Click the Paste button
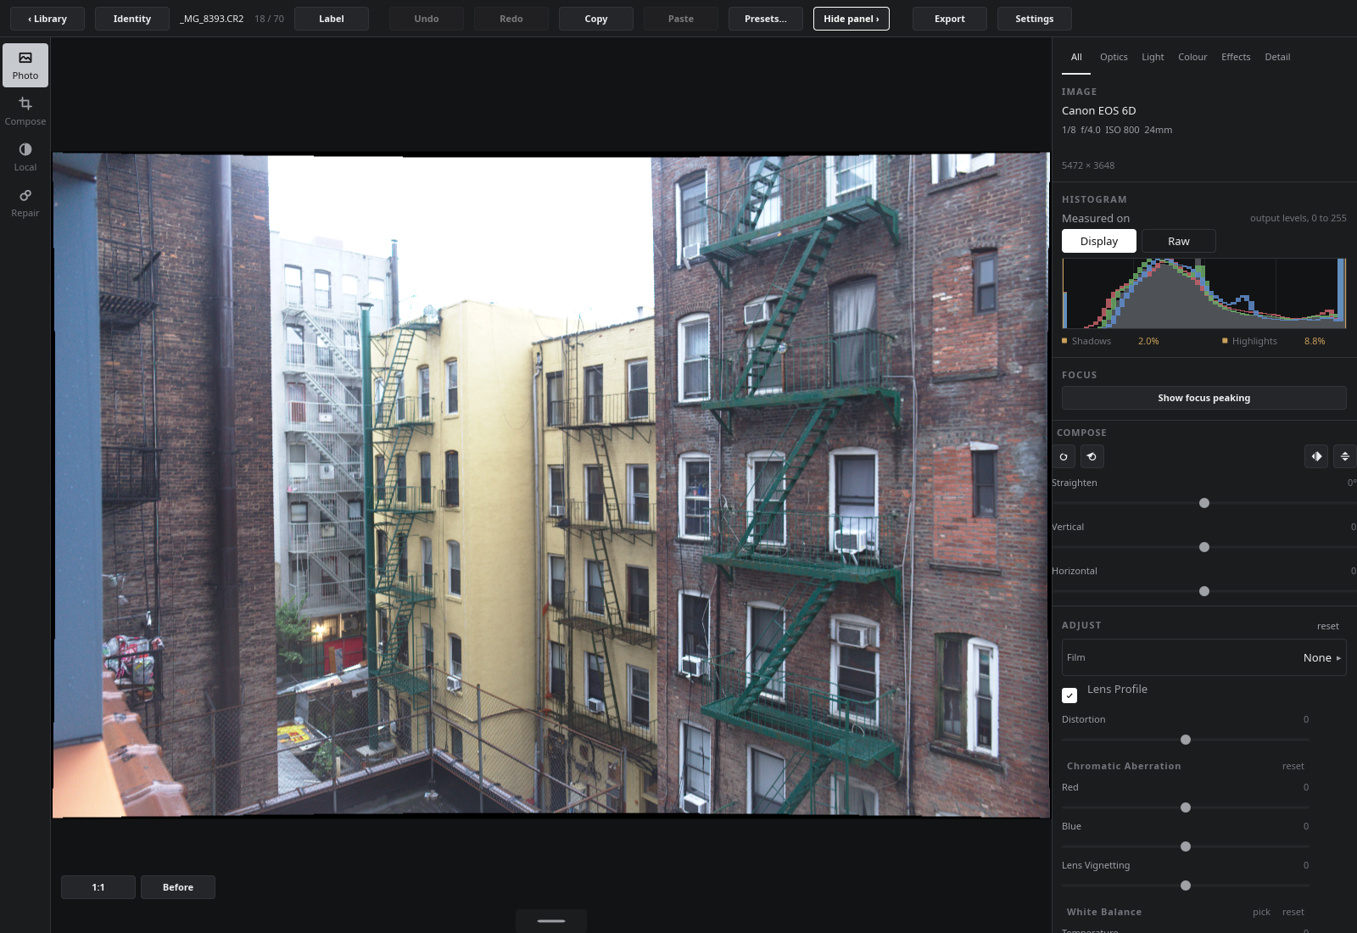1357x933 pixels. (x=681, y=19)
